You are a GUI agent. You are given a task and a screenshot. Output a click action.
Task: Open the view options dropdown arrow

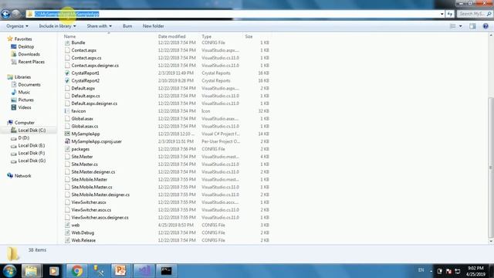461,26
